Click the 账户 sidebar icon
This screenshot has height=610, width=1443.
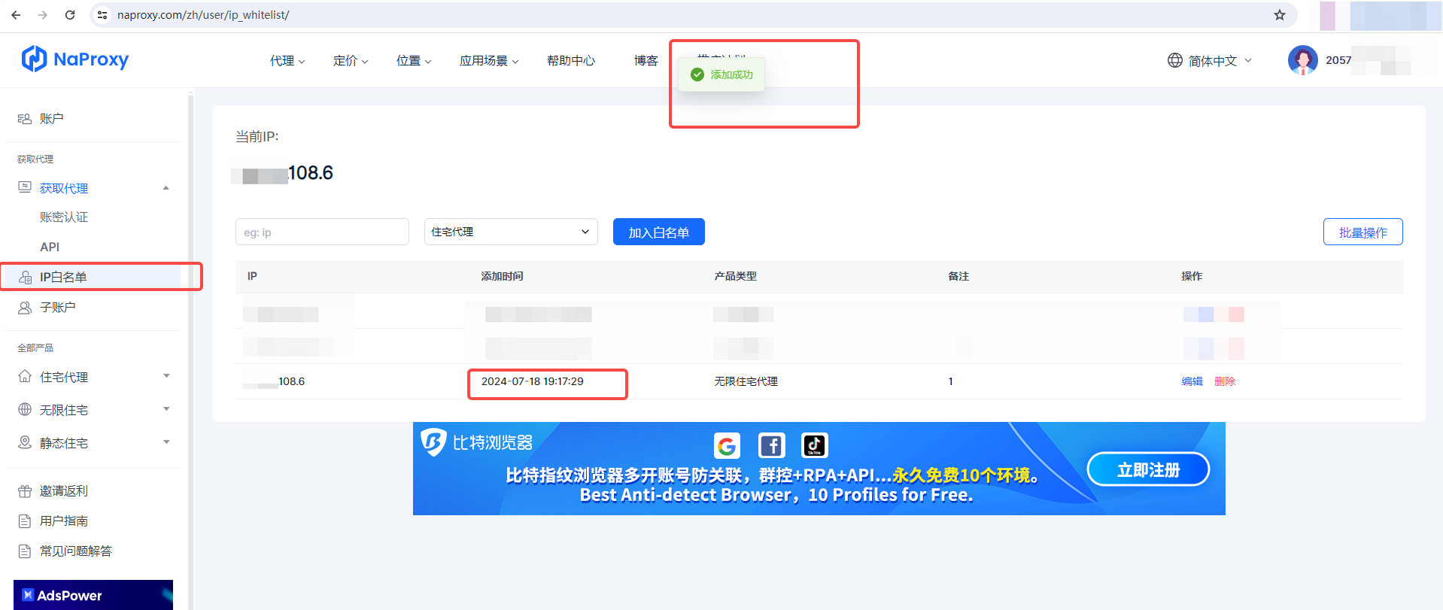[x=25, y=119]
